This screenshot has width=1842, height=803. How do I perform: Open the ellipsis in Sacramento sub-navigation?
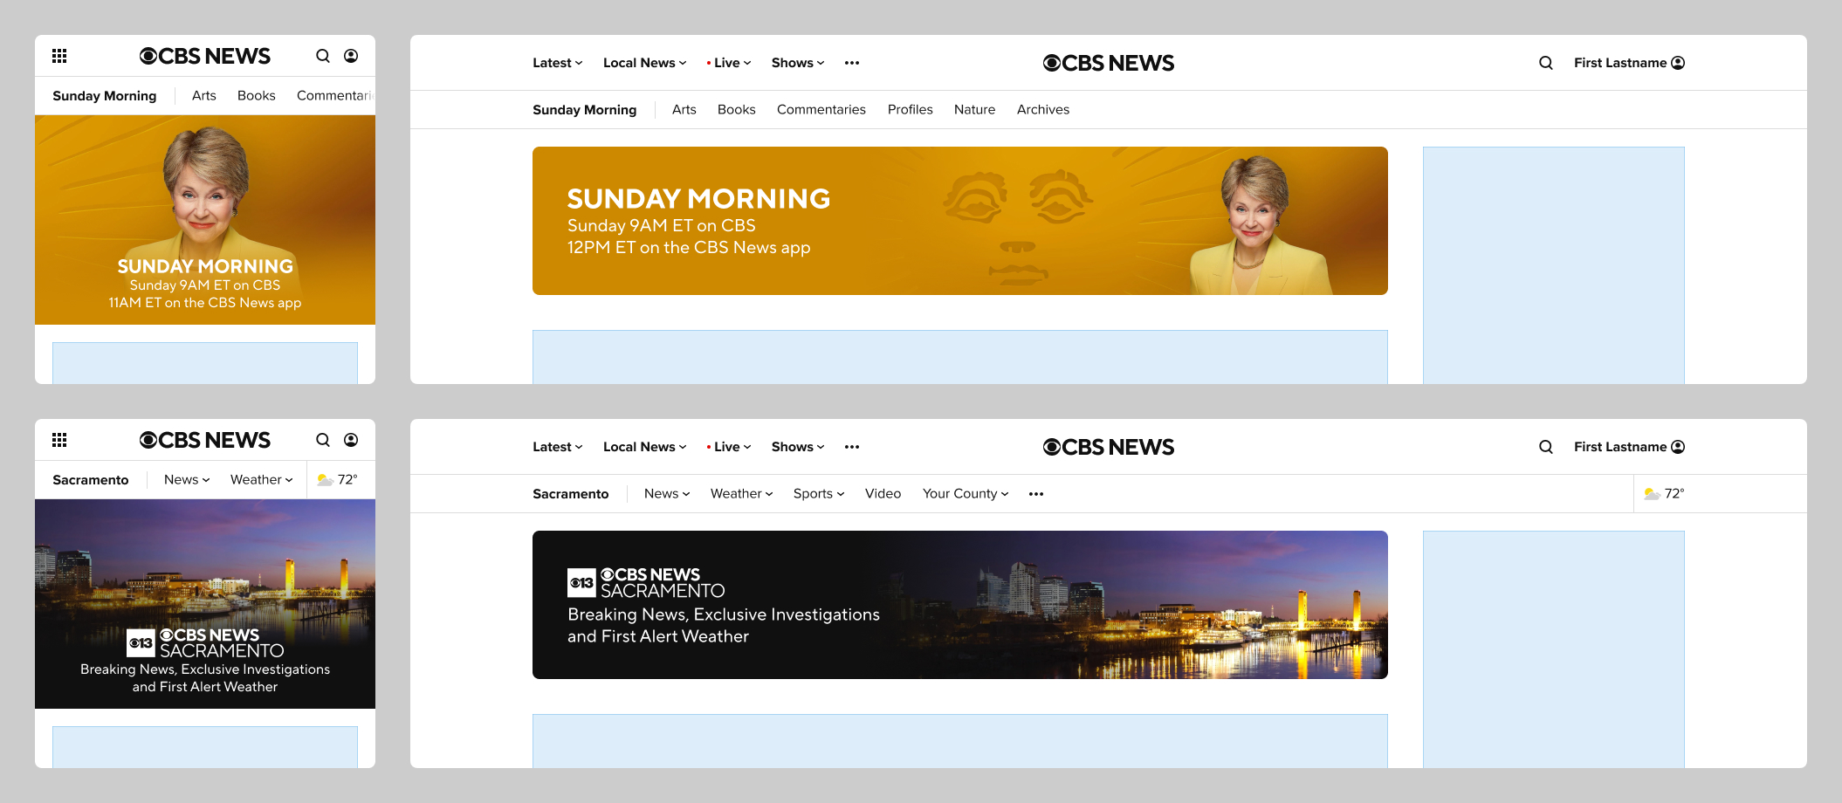click(x=1036, y=493)
